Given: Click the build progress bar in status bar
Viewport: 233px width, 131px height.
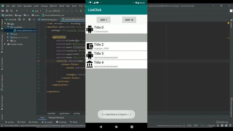Looking at the screenshot, I should (169, 126).
